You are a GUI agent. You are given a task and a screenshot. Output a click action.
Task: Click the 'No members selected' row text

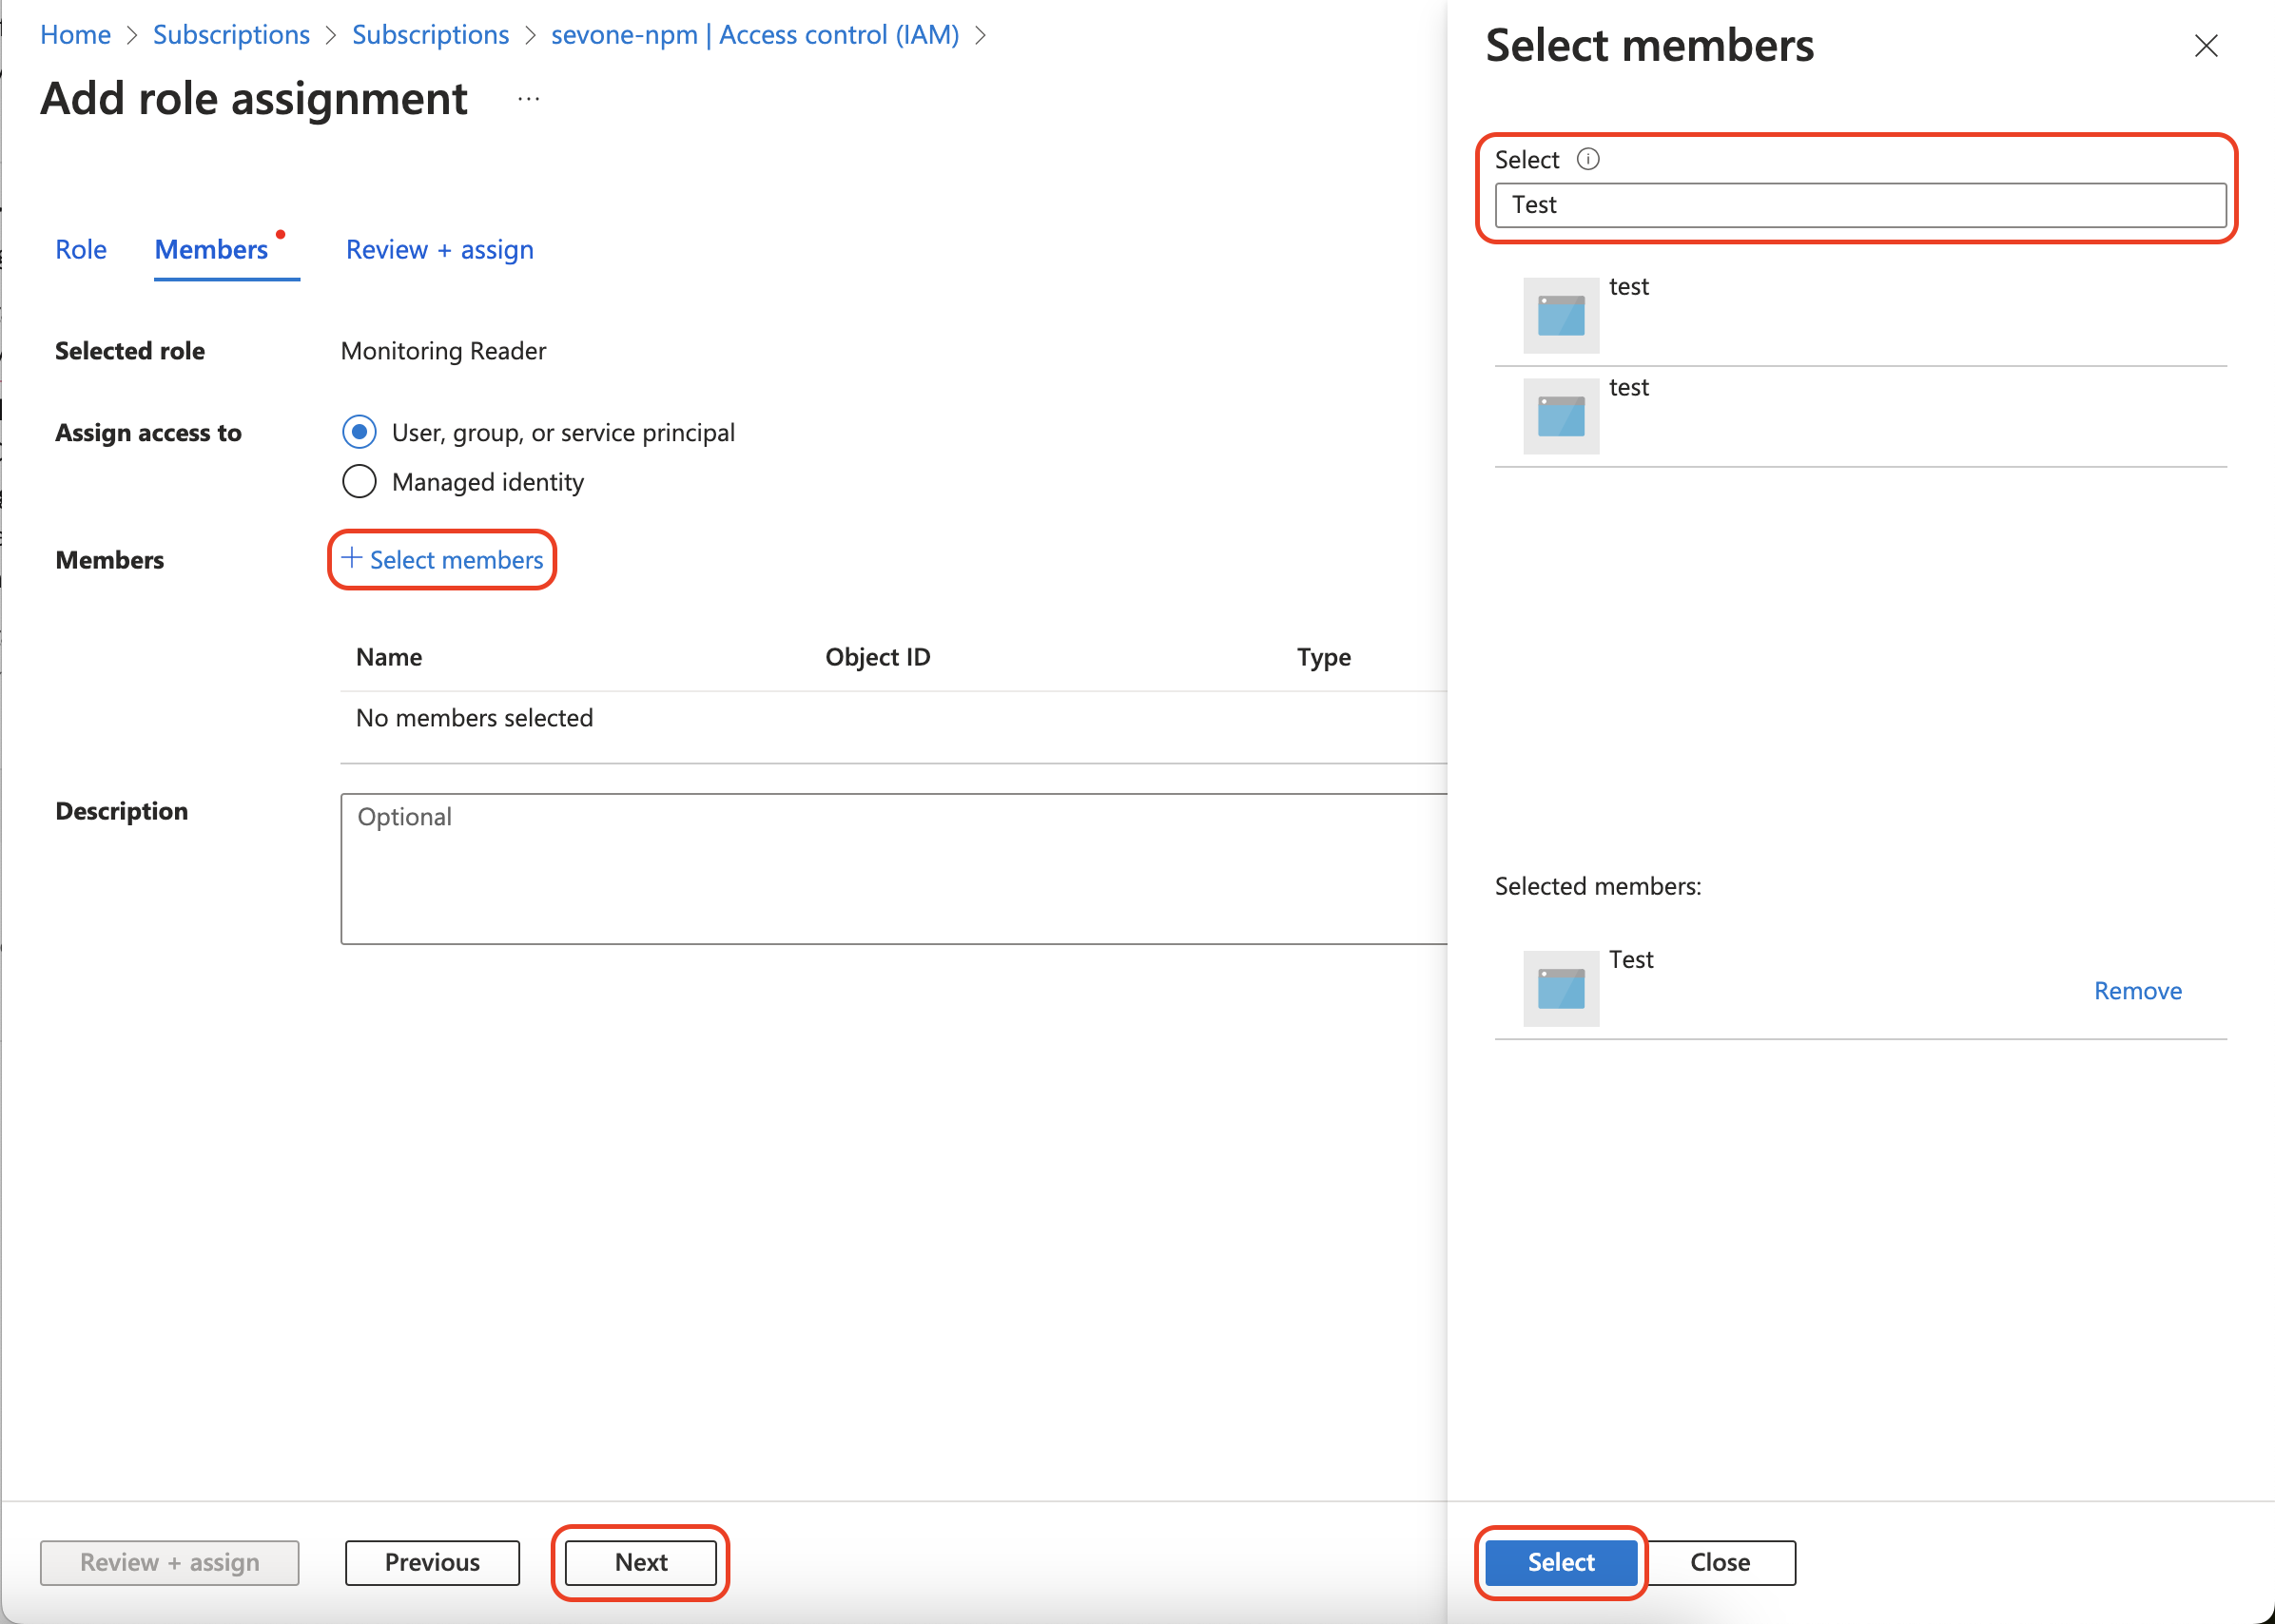474,718
